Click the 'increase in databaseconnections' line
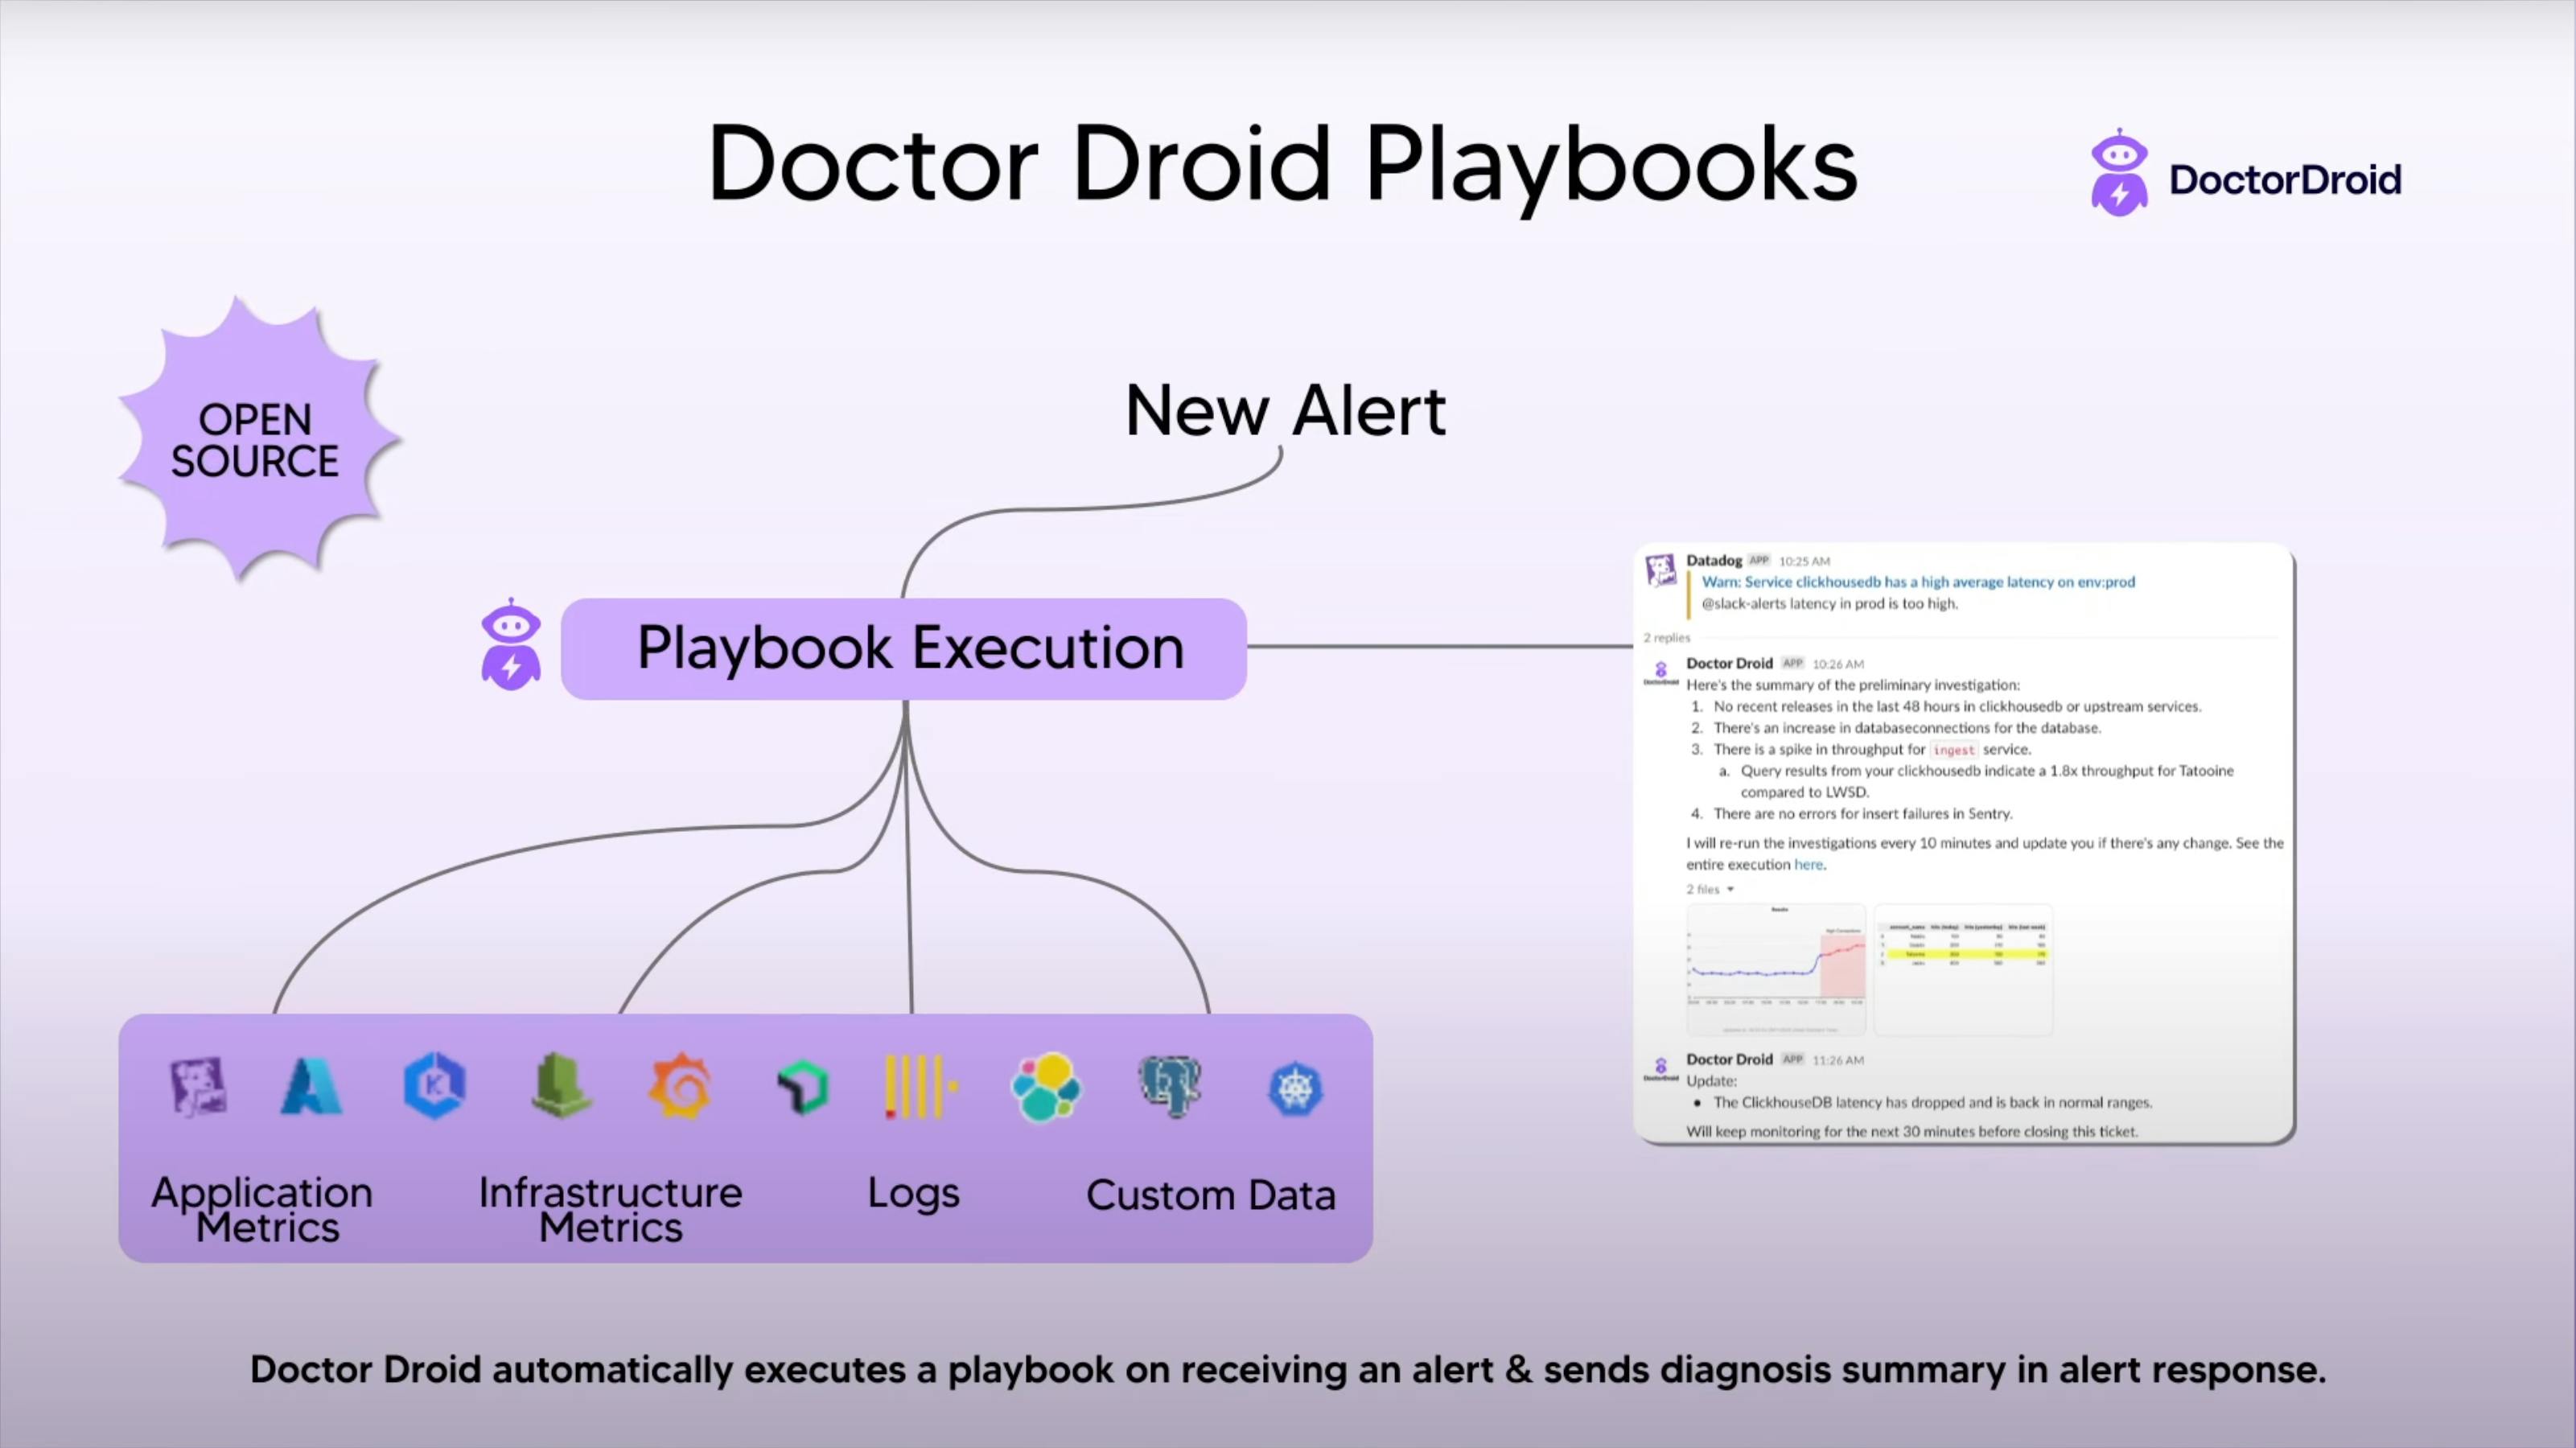 [x=1907, y=728]
